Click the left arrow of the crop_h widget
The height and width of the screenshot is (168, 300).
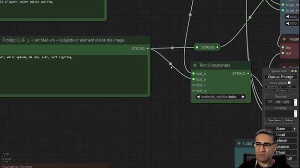287,23
